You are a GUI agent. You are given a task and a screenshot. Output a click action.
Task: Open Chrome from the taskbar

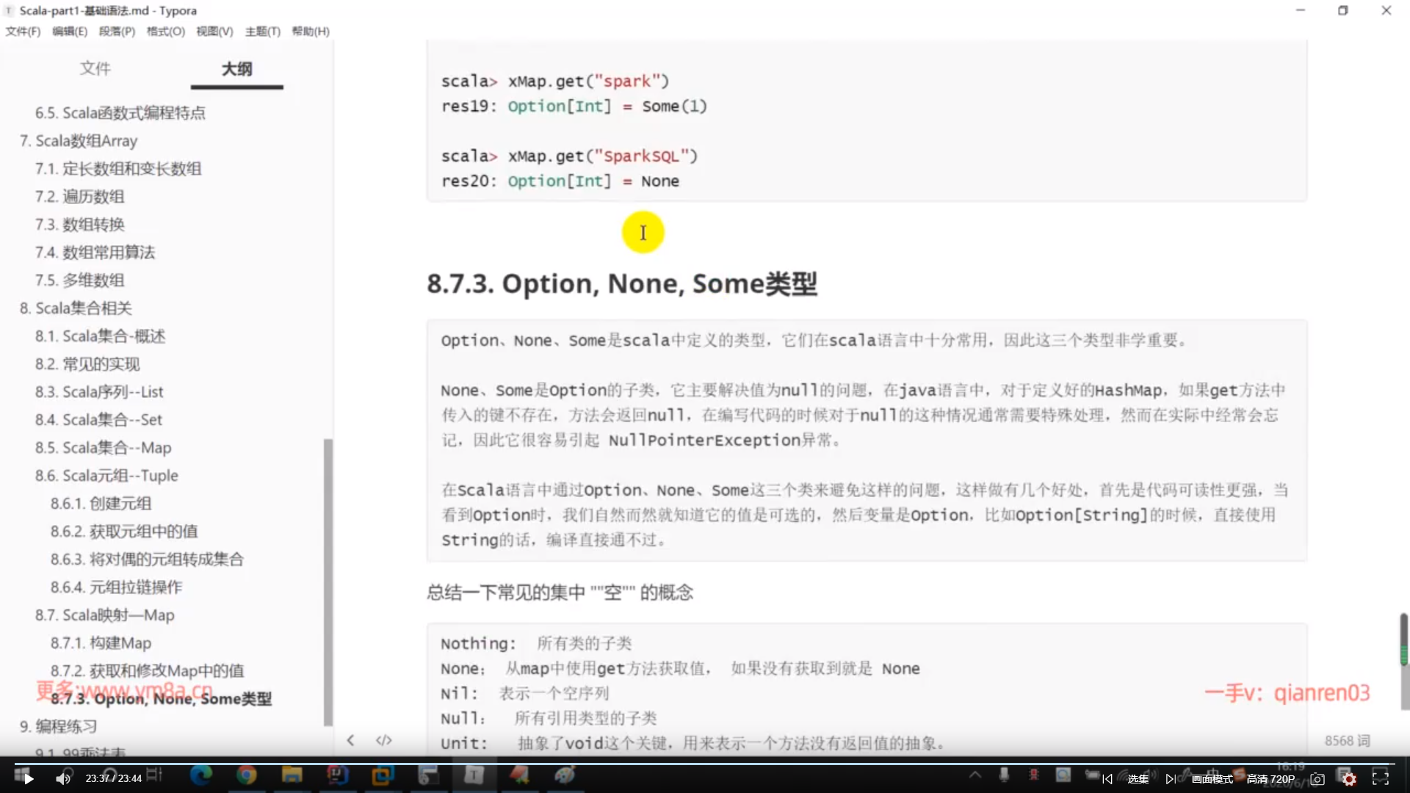pos(246,775)
